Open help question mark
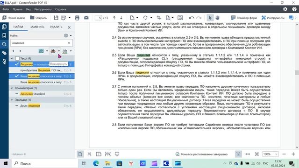Viewport: 299px width, 168px height. click(x=294, y=9)
